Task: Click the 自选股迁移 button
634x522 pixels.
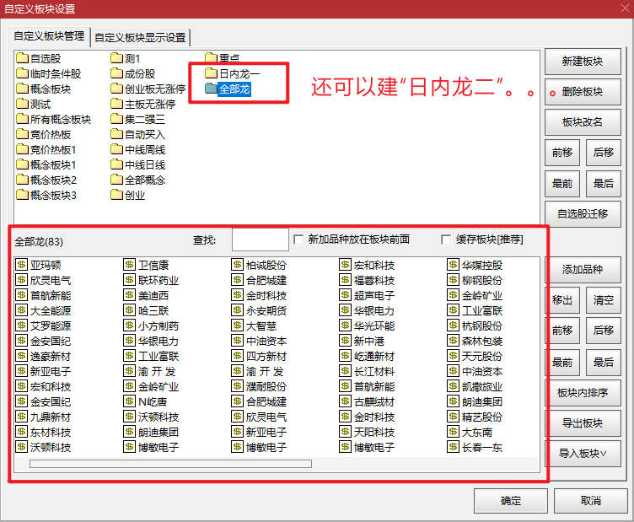Action: pyautogui.click(x=583, y=214)
